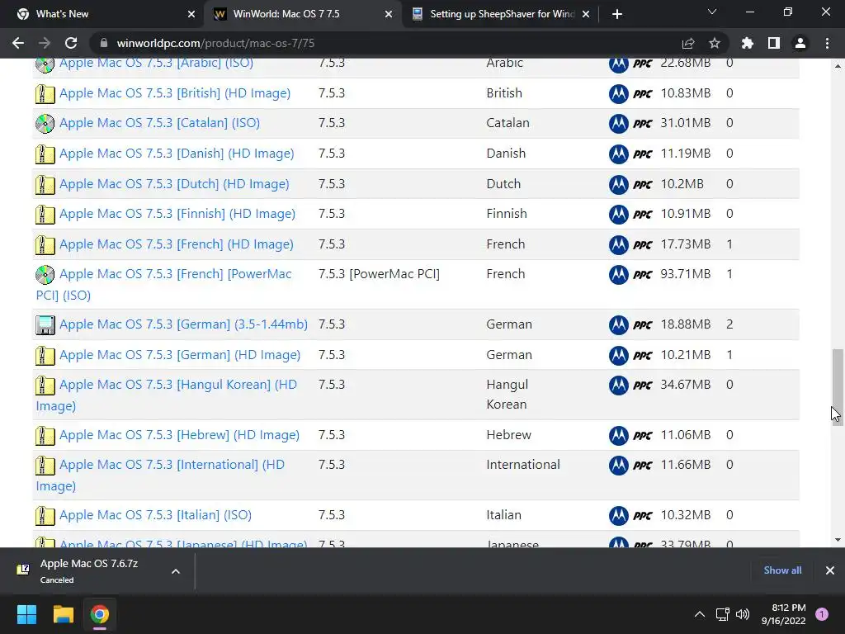Open the clock showing 8:12 PM

(784, 614)
